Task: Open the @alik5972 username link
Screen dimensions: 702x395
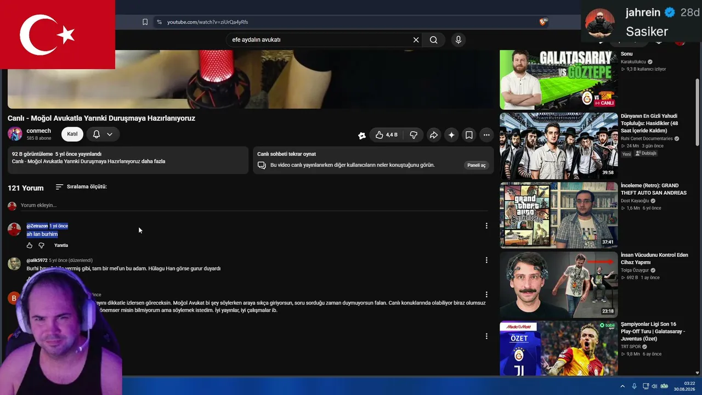Action: [37, 261]
